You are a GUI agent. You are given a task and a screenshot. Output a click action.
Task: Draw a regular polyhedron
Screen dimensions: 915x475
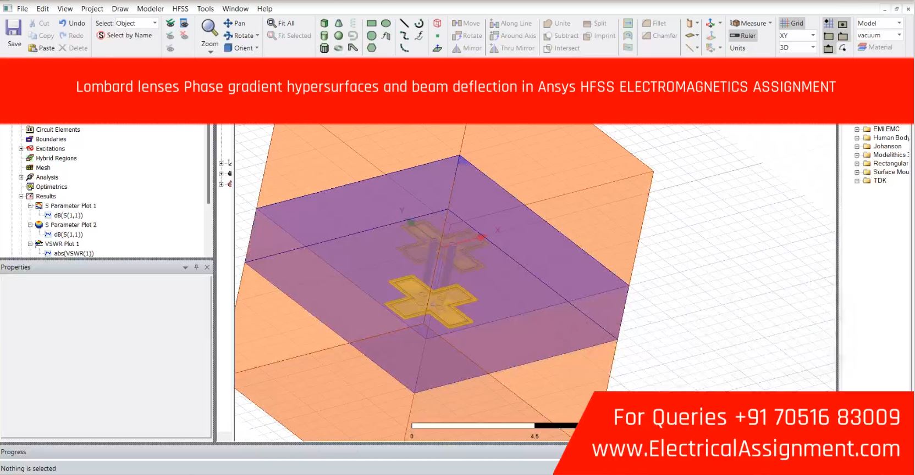pyautogui.click(x=324, y=48)
